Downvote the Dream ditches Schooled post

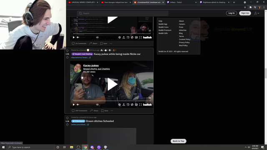point(68,125)
